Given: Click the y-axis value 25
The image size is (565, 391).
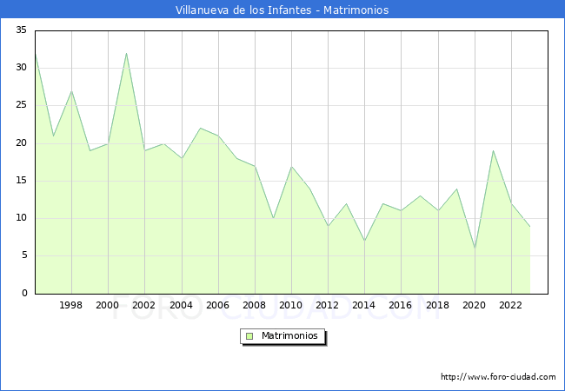Looking at the screenshot, I should coord(21,105).
